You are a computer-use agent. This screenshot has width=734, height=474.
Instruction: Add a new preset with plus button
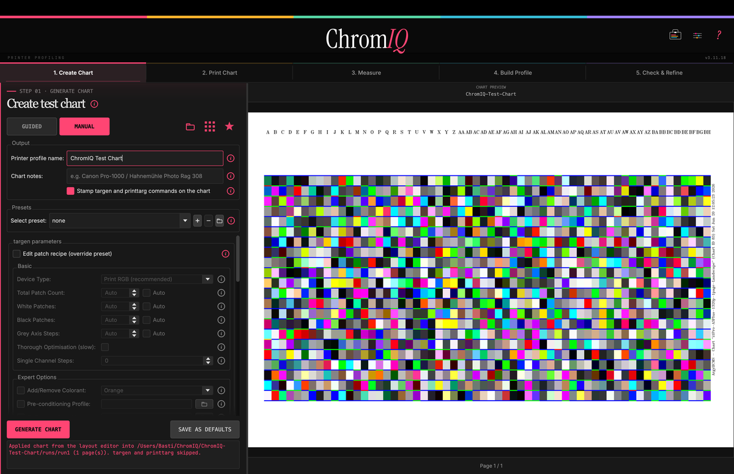[x=198, y=221]
